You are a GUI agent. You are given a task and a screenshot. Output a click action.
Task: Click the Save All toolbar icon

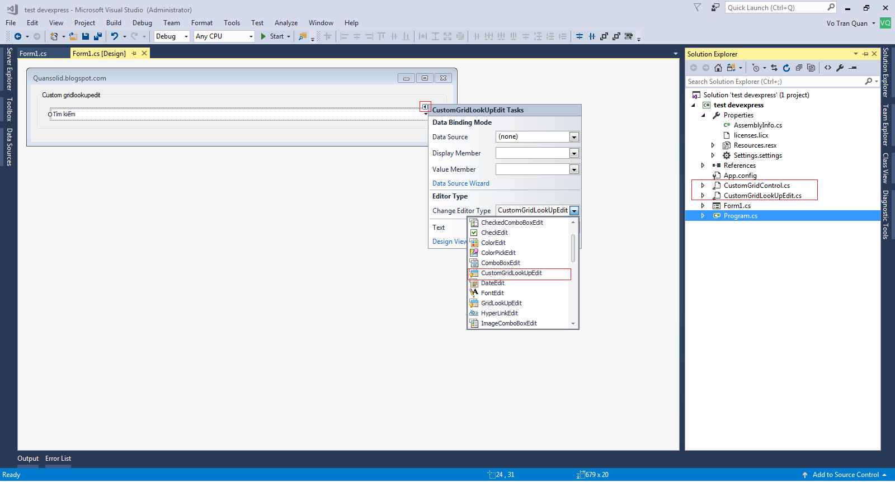98,36
